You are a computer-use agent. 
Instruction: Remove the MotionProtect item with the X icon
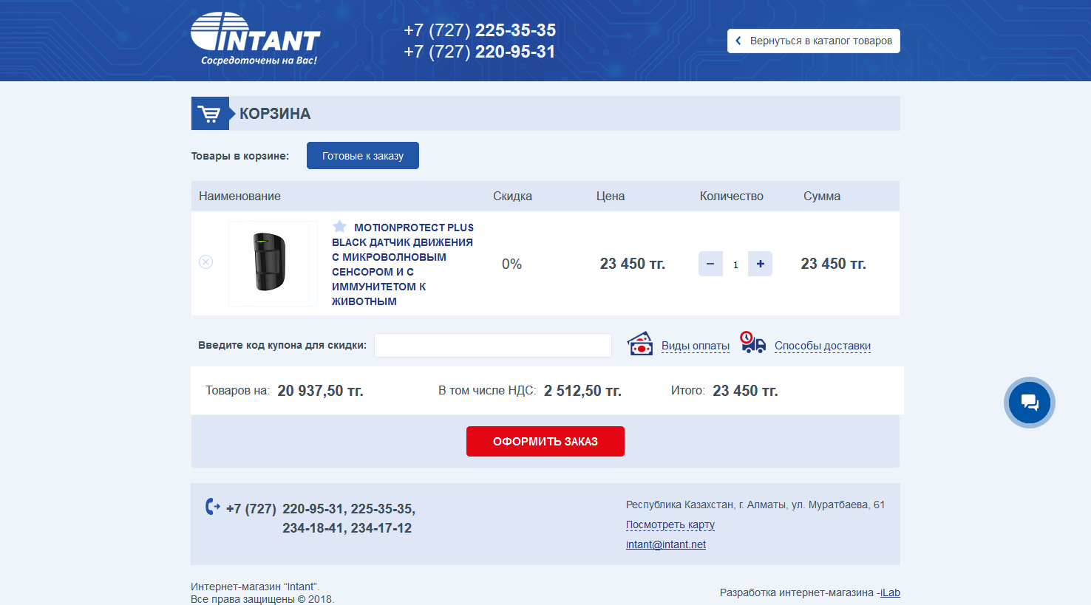pos(205,262)
